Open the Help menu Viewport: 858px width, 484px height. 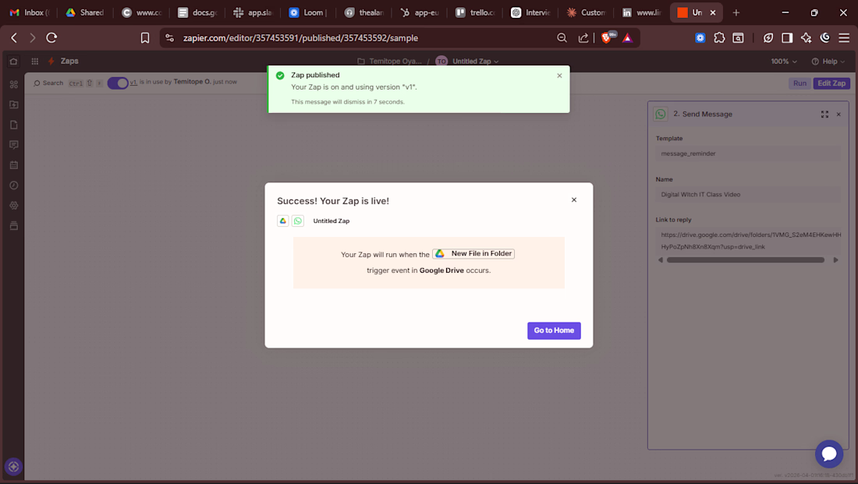828,62
